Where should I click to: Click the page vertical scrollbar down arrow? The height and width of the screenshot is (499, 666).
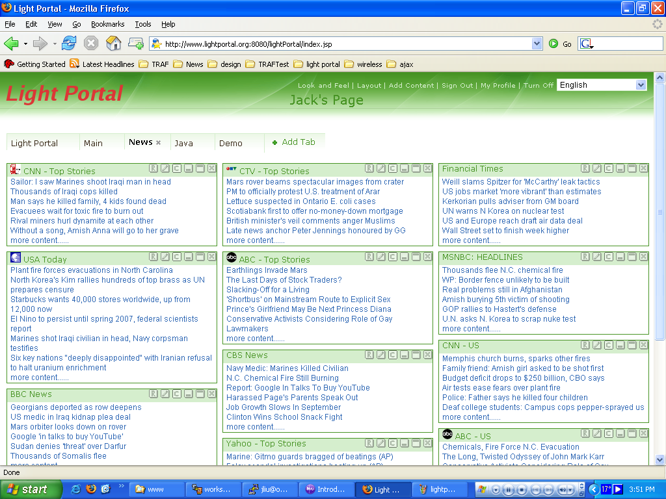pos(659,459)
